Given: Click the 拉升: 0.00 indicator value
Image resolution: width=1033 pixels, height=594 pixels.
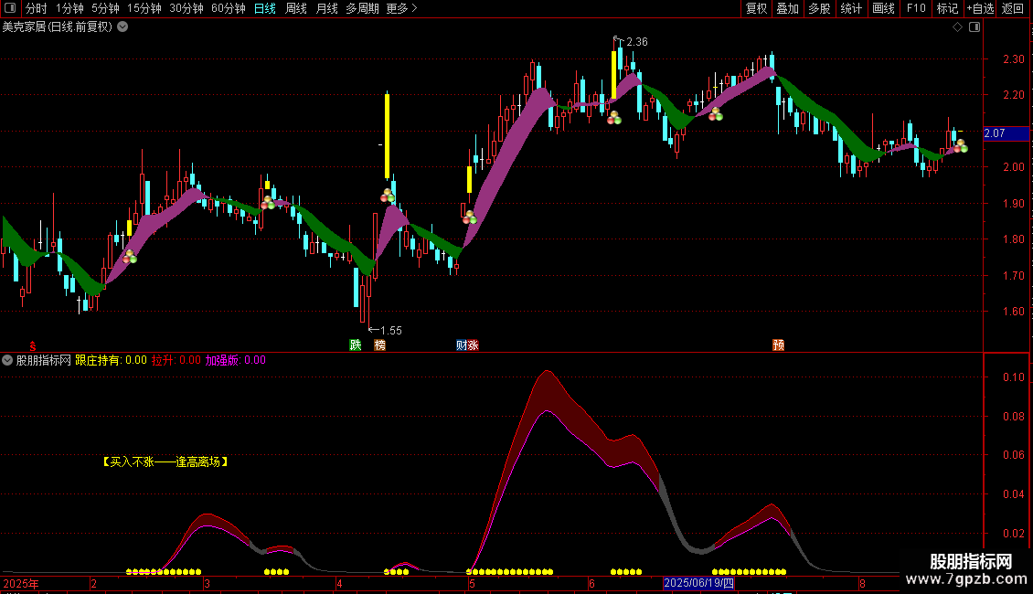Looking at the screenshot, I should (x=176, y=360).
